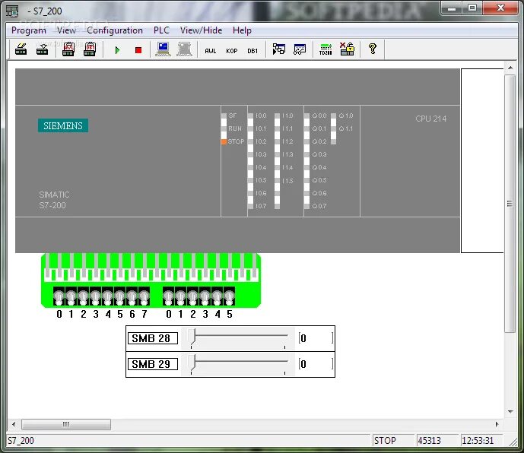Toggle switch 4 in the eight-switch group
The image size is (524, 453).
pos(107,296)
